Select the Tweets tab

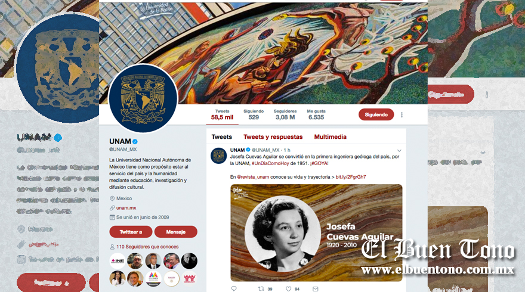coord(222,137)
